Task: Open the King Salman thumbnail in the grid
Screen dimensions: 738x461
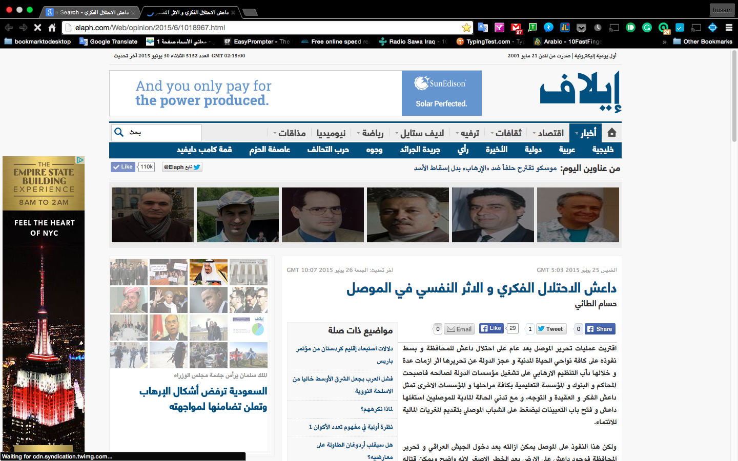Action: pos(209,272)
